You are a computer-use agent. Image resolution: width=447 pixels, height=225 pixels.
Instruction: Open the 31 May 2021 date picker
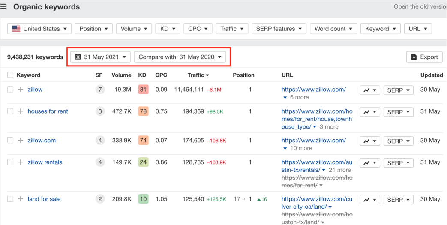[x=101, y=57]
